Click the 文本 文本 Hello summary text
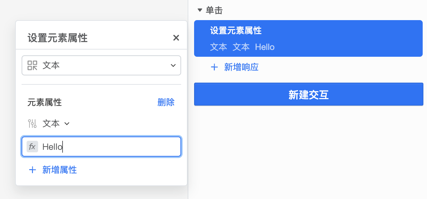Screen dimensions: 427x199 click(242, 47)
